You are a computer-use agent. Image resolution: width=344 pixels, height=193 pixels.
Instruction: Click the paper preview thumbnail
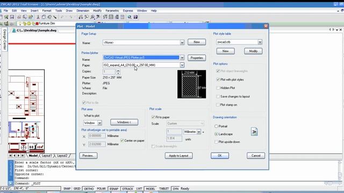click(191, 84)
